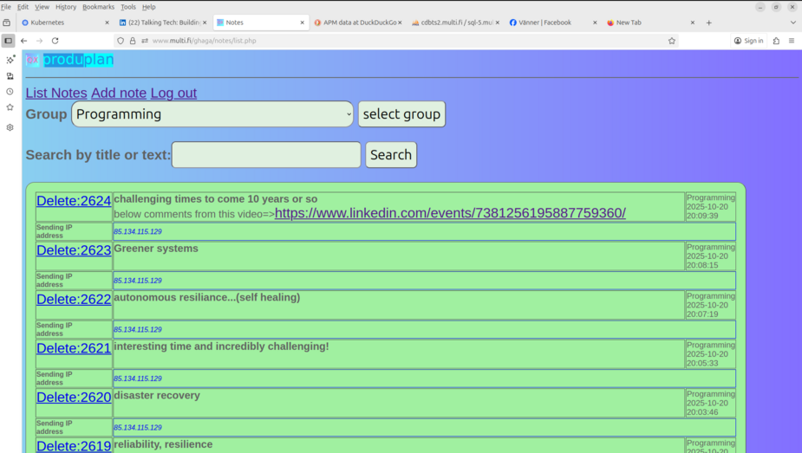
Task: Bookmark this page with star icon
Action: tap(672, 41)
